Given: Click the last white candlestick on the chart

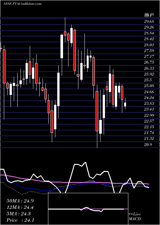Looking at the screenshot, I should click(125, 104).
